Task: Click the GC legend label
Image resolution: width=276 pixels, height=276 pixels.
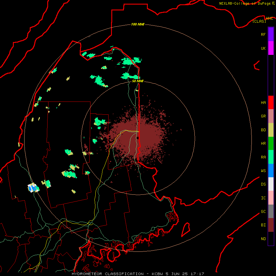Action: (263, 211)
